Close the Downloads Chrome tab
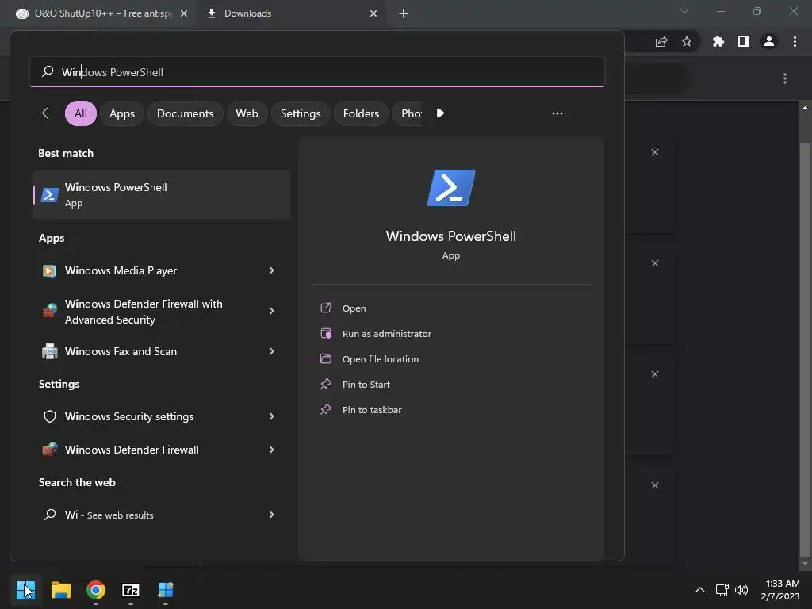Image resolution: width=812 pixels, height=609 pixels. pyautogui.click(x=373, y=14)
